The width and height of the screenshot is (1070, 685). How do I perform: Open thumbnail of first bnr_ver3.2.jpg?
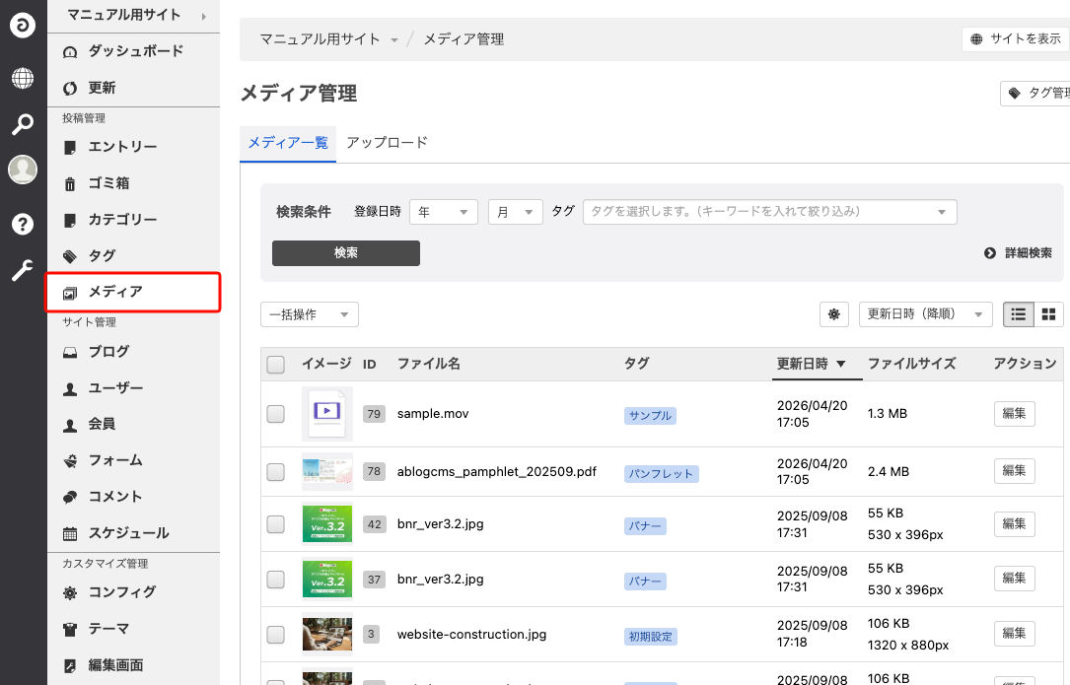pyautogui.click(x=326, y=524)
